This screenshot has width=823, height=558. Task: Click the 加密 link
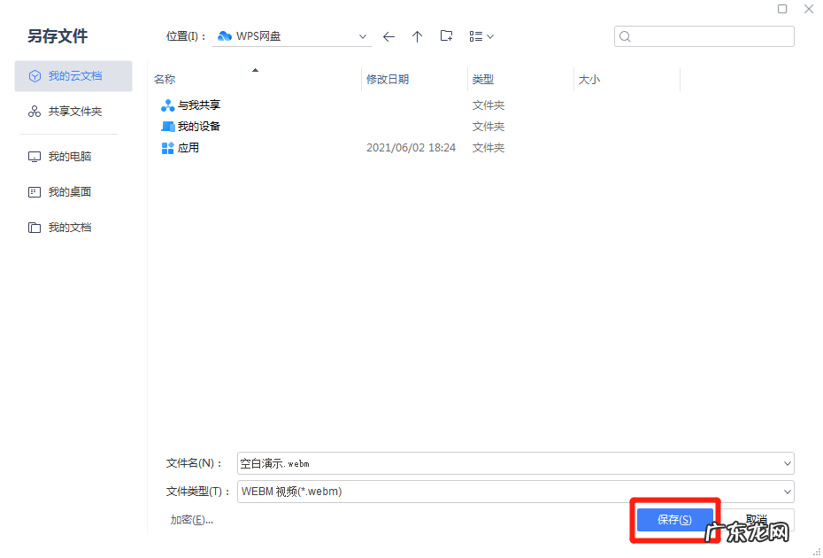click(192, 520)
